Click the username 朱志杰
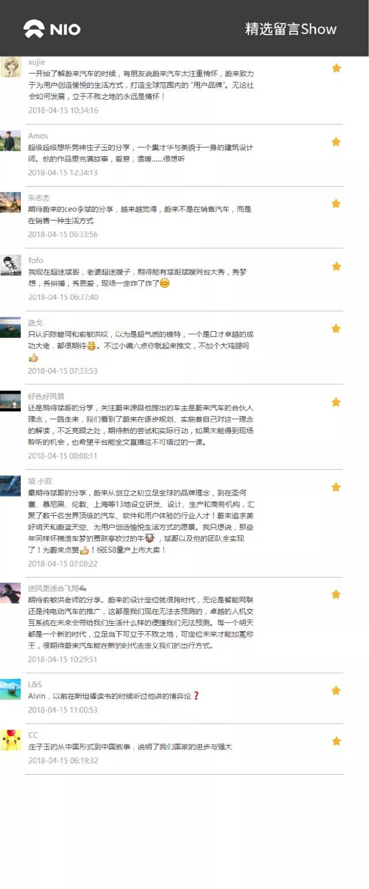The height and width of the screenshot is (889, 369). pos(39,198)
